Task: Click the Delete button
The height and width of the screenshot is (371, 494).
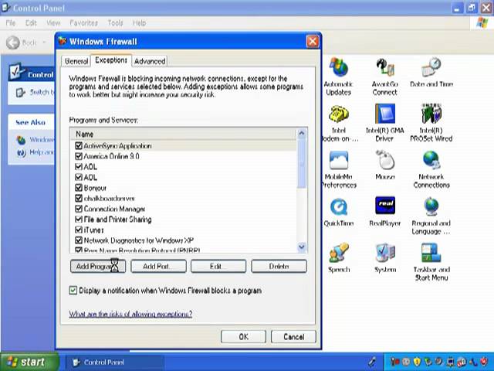Action: pos(279,266)
